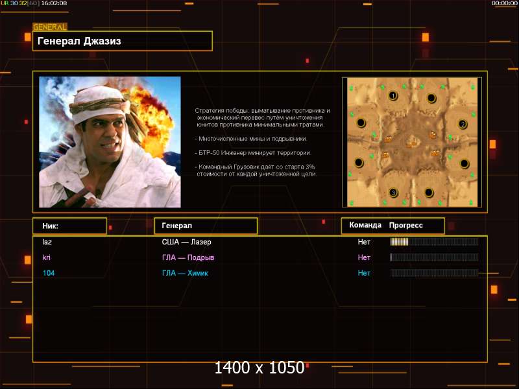Select start position 1 on the map
This screenshot has height=389, width=519.
pos(393,95)
